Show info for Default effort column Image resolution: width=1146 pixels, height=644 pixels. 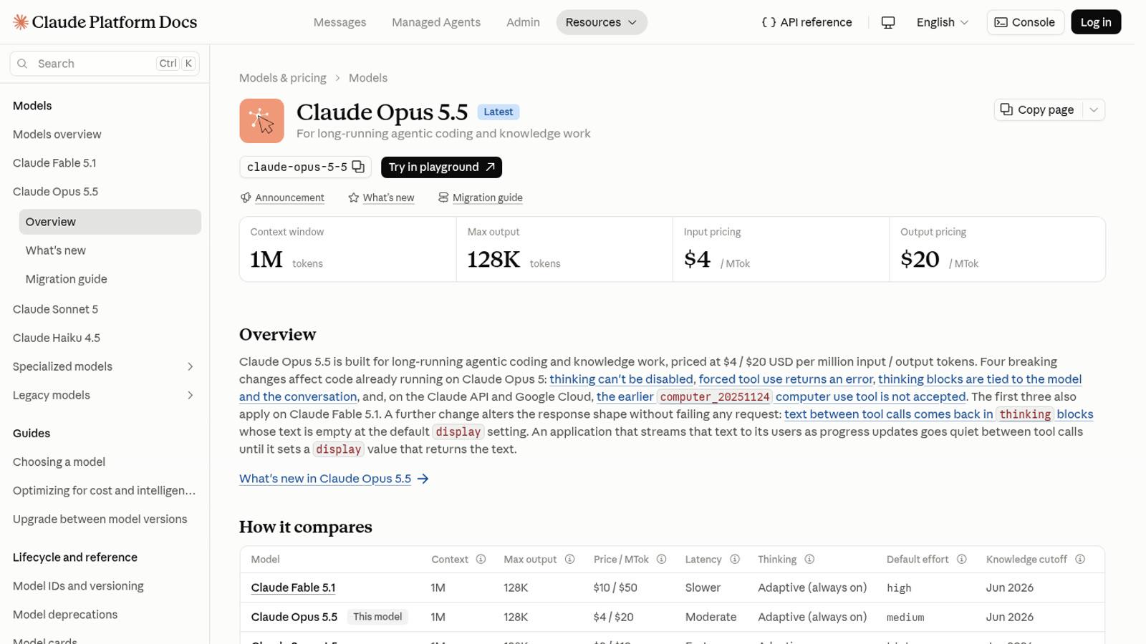pos(961,560)
